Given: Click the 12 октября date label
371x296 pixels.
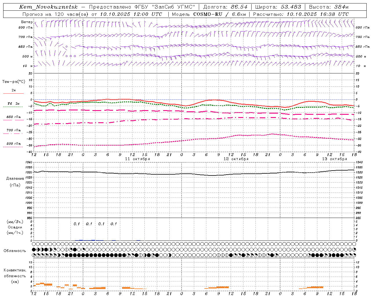Looking at the screenshot, I should point(236,159).
